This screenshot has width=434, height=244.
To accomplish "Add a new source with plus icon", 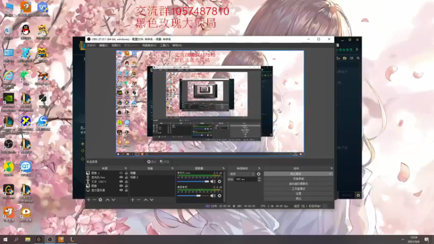I will (88, 200).
